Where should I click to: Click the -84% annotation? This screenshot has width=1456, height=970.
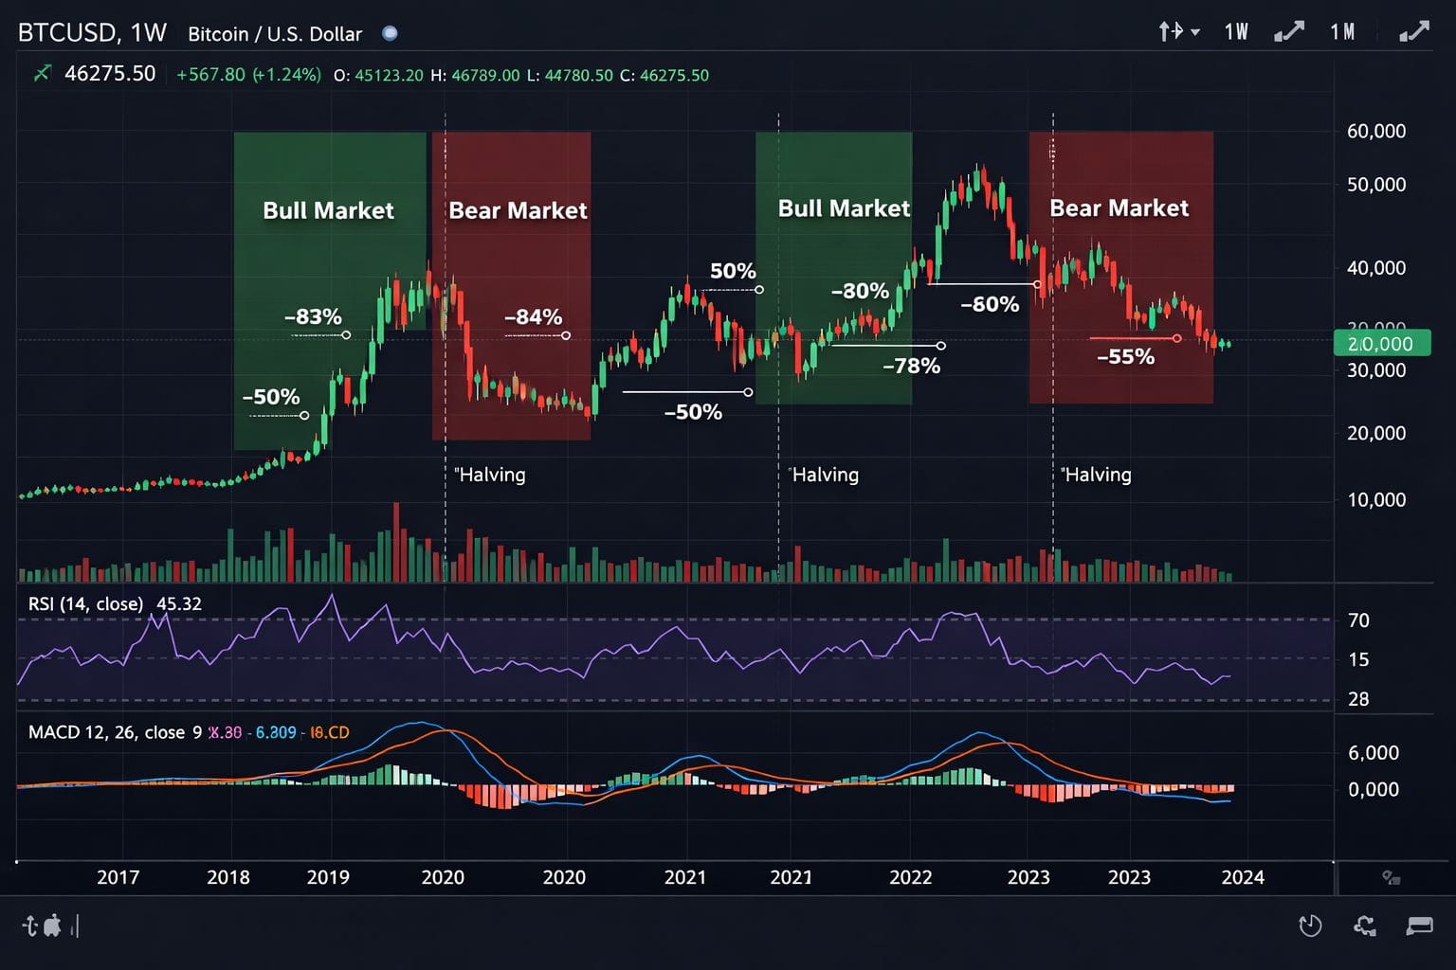point(533,316)
